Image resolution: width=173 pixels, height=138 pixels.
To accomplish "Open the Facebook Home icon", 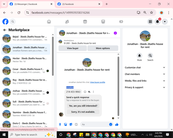I will (49, 22).
